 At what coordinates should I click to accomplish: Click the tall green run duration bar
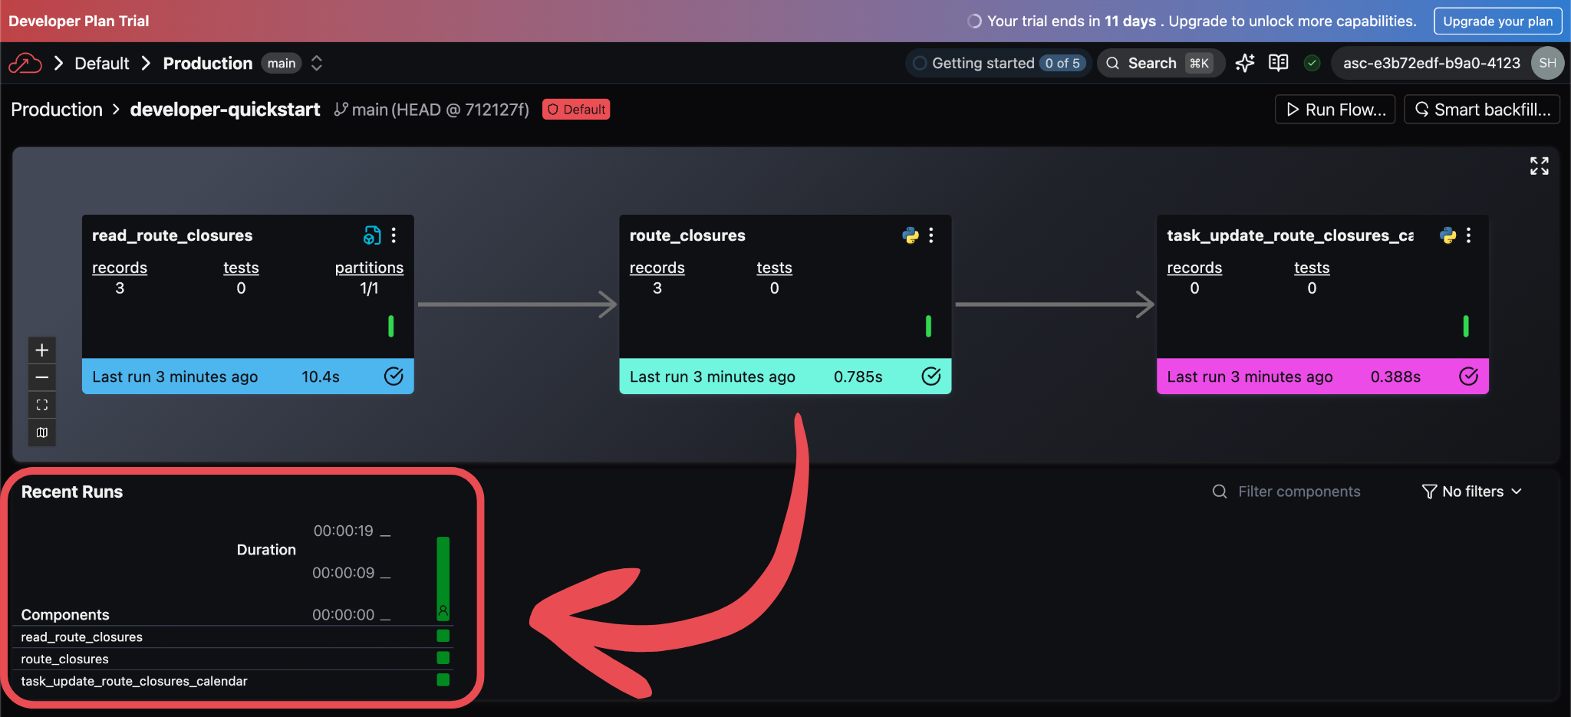443,578
